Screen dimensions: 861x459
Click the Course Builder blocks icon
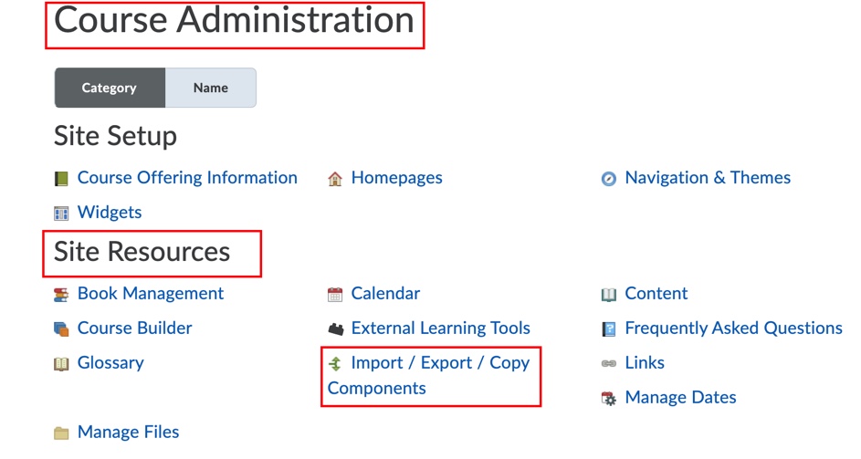61,329
